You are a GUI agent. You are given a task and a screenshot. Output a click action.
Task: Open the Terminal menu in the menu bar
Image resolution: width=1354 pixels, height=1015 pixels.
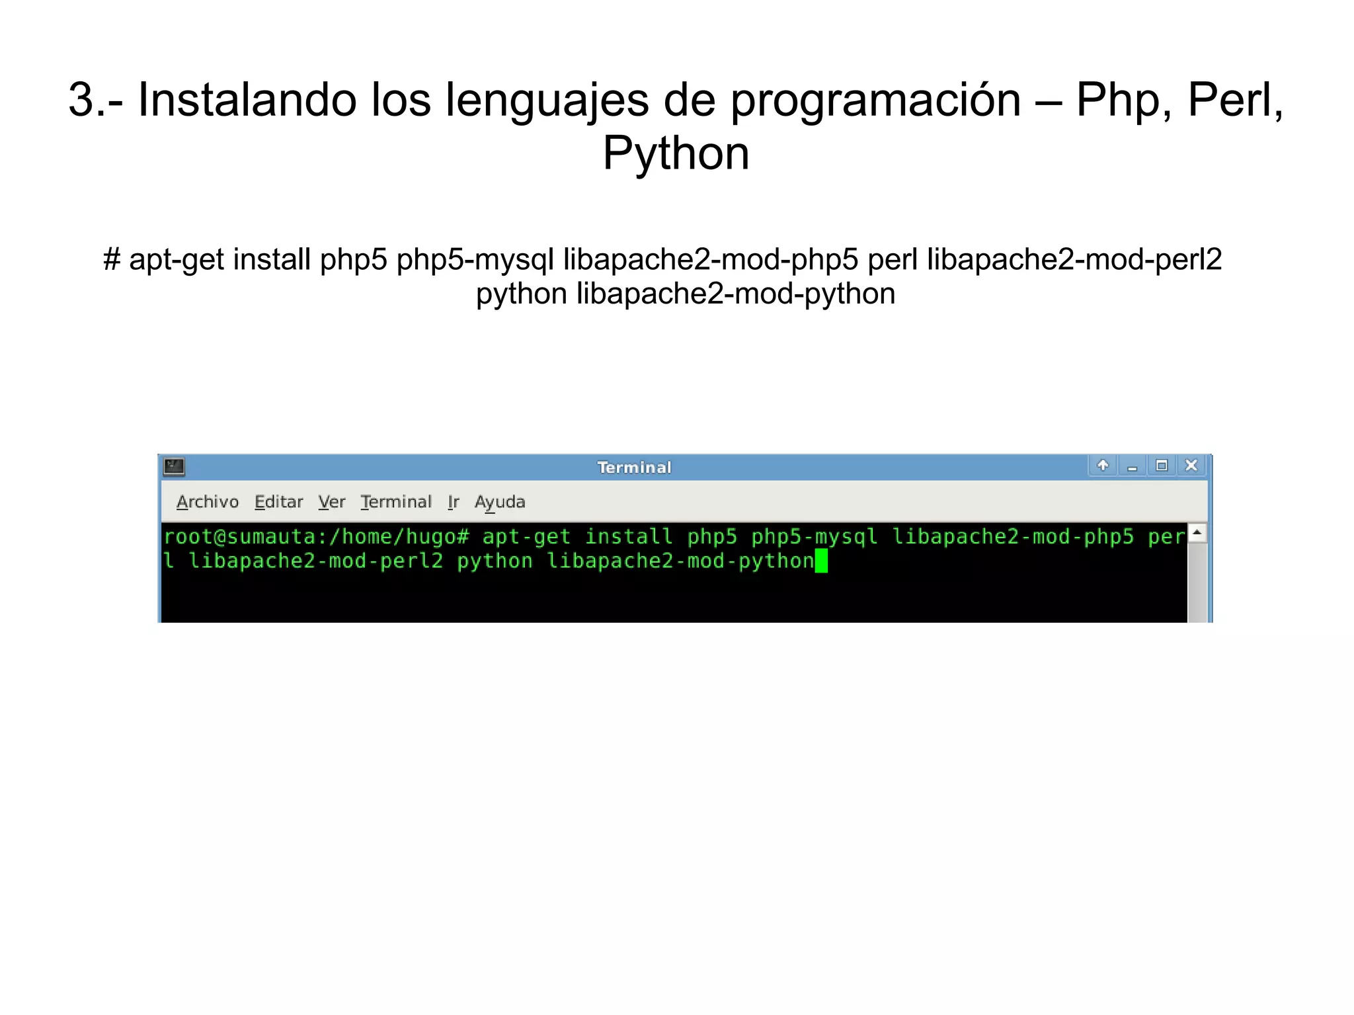coord(396,502)
